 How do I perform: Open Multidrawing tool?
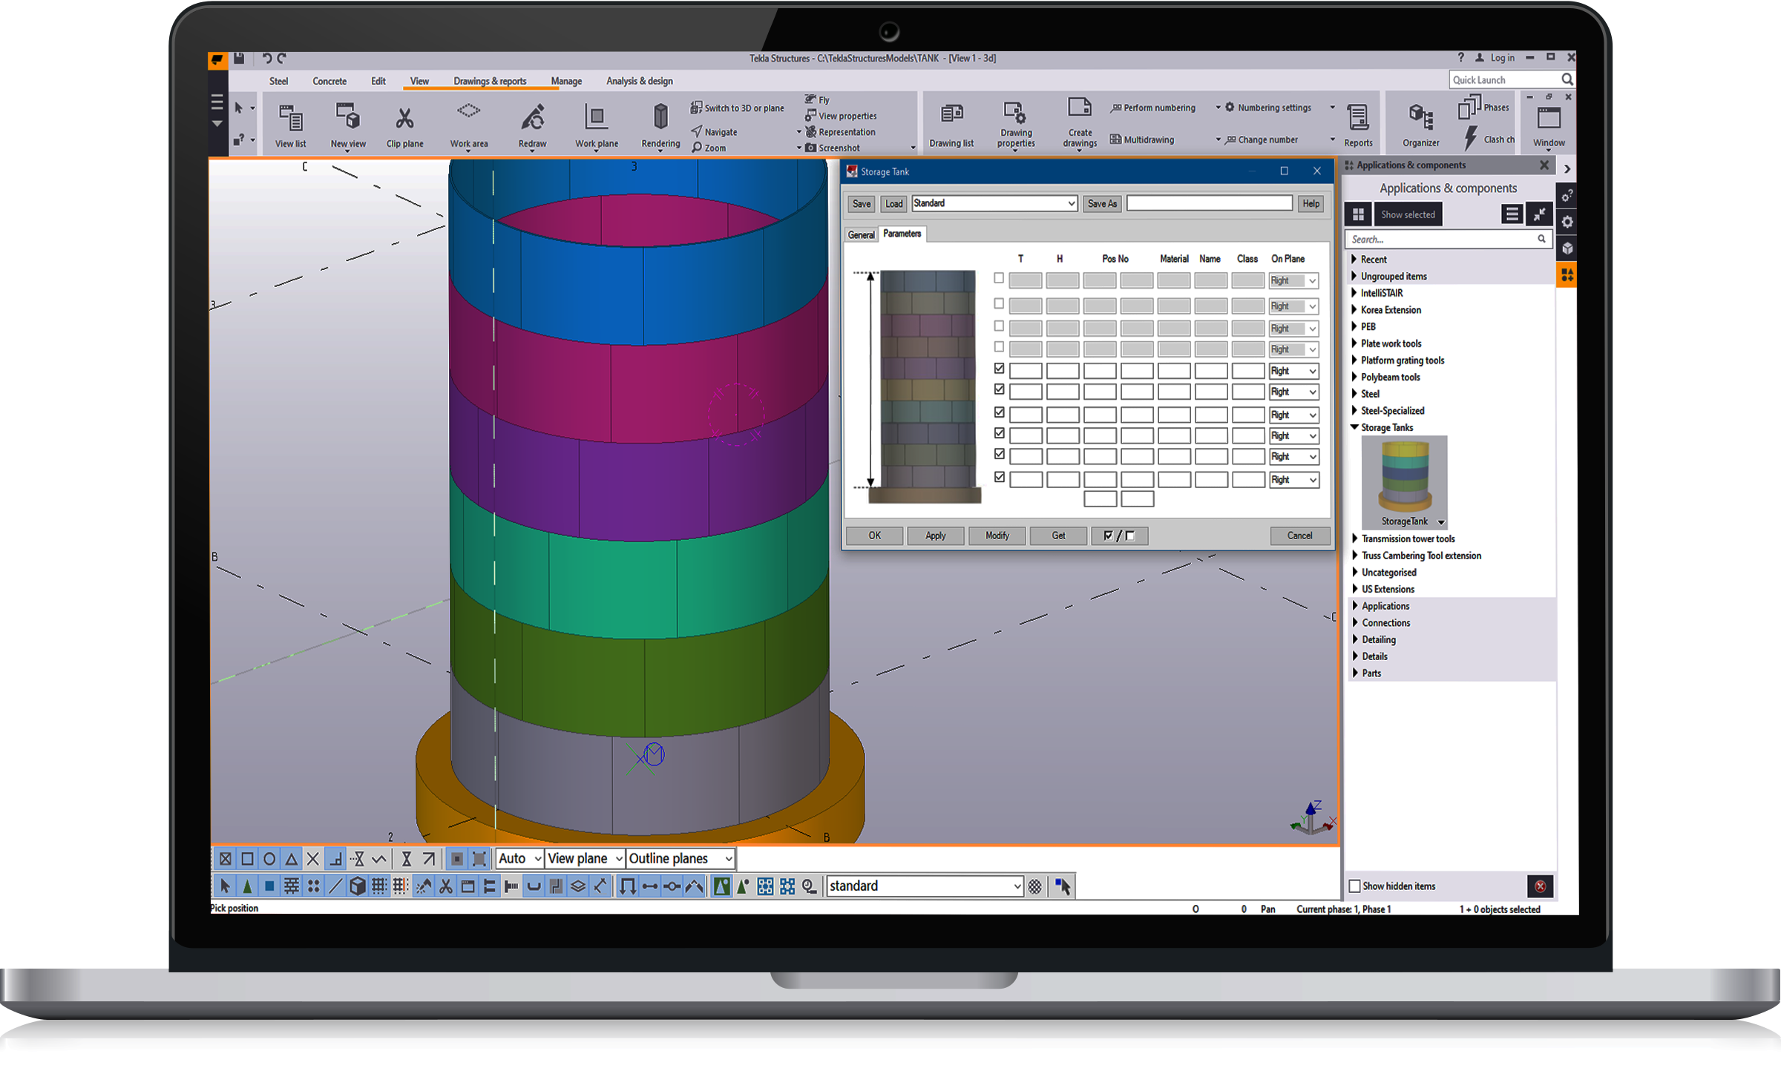1142,139
